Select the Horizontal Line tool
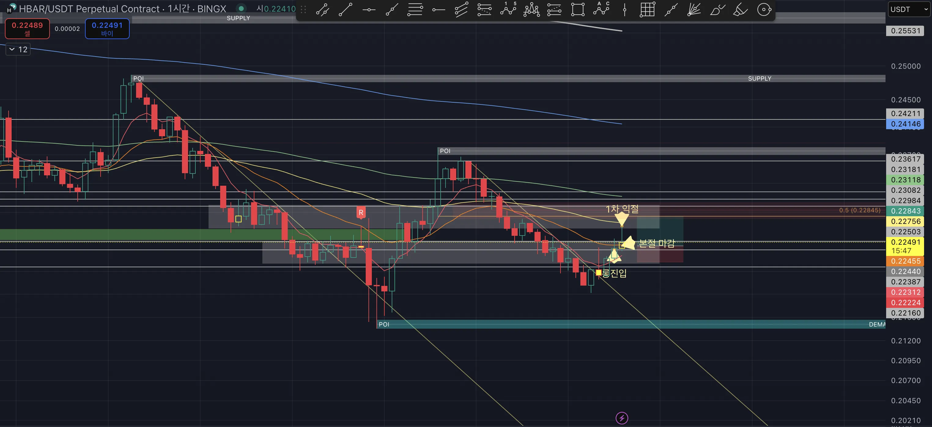Image resolution: width=932 pixels, height=427 pixels. (x=369, y=9)
